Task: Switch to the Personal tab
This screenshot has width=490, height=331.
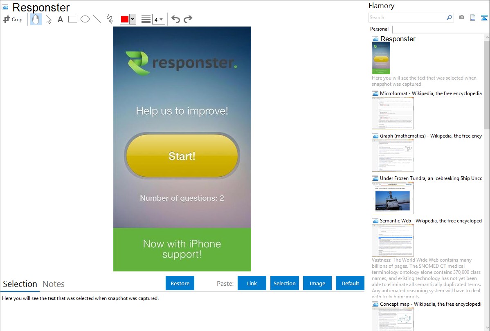Action: coord(379,29)
